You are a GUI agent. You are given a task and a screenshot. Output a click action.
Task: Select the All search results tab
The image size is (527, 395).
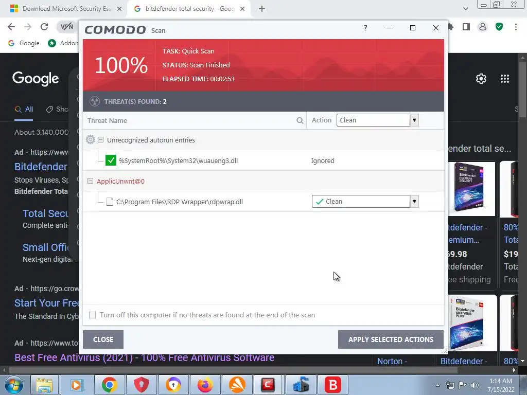click(x=24, y=110)
